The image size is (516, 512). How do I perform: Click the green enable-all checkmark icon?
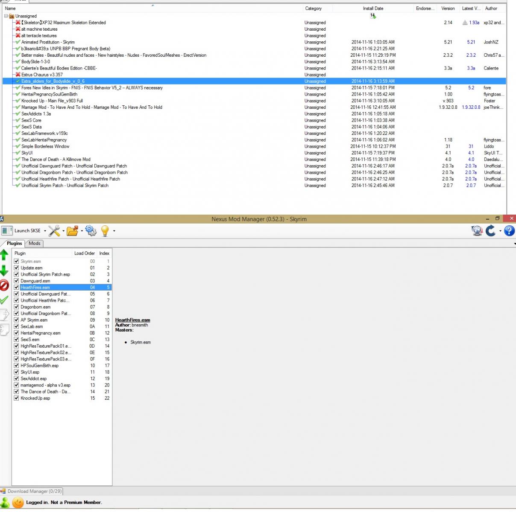pyautogui.click(x=4, y=300)
